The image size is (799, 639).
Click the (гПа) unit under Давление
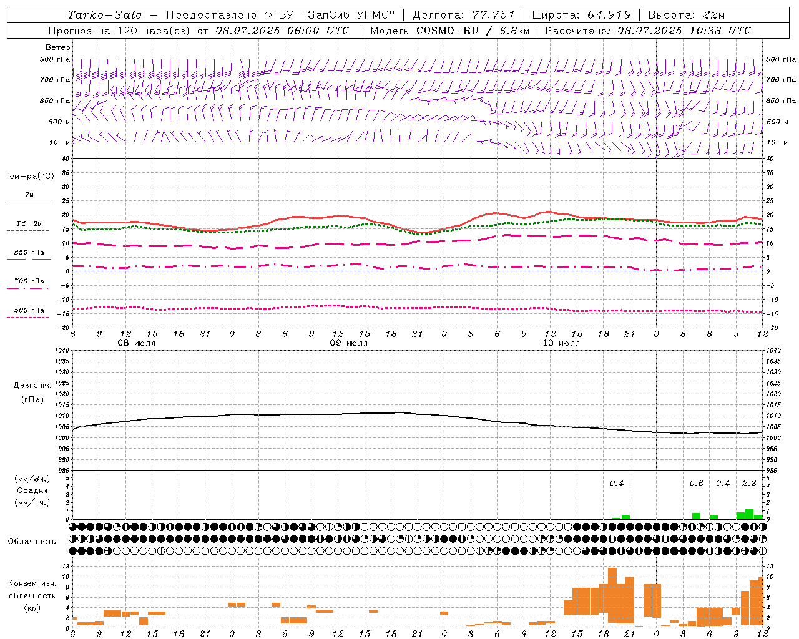[x=32, y=399]
